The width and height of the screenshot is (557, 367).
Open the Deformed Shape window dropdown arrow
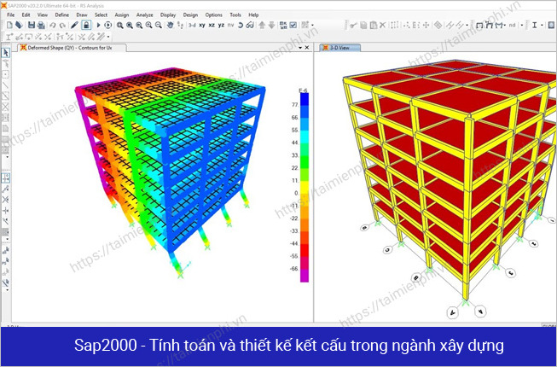click(300, 48)
